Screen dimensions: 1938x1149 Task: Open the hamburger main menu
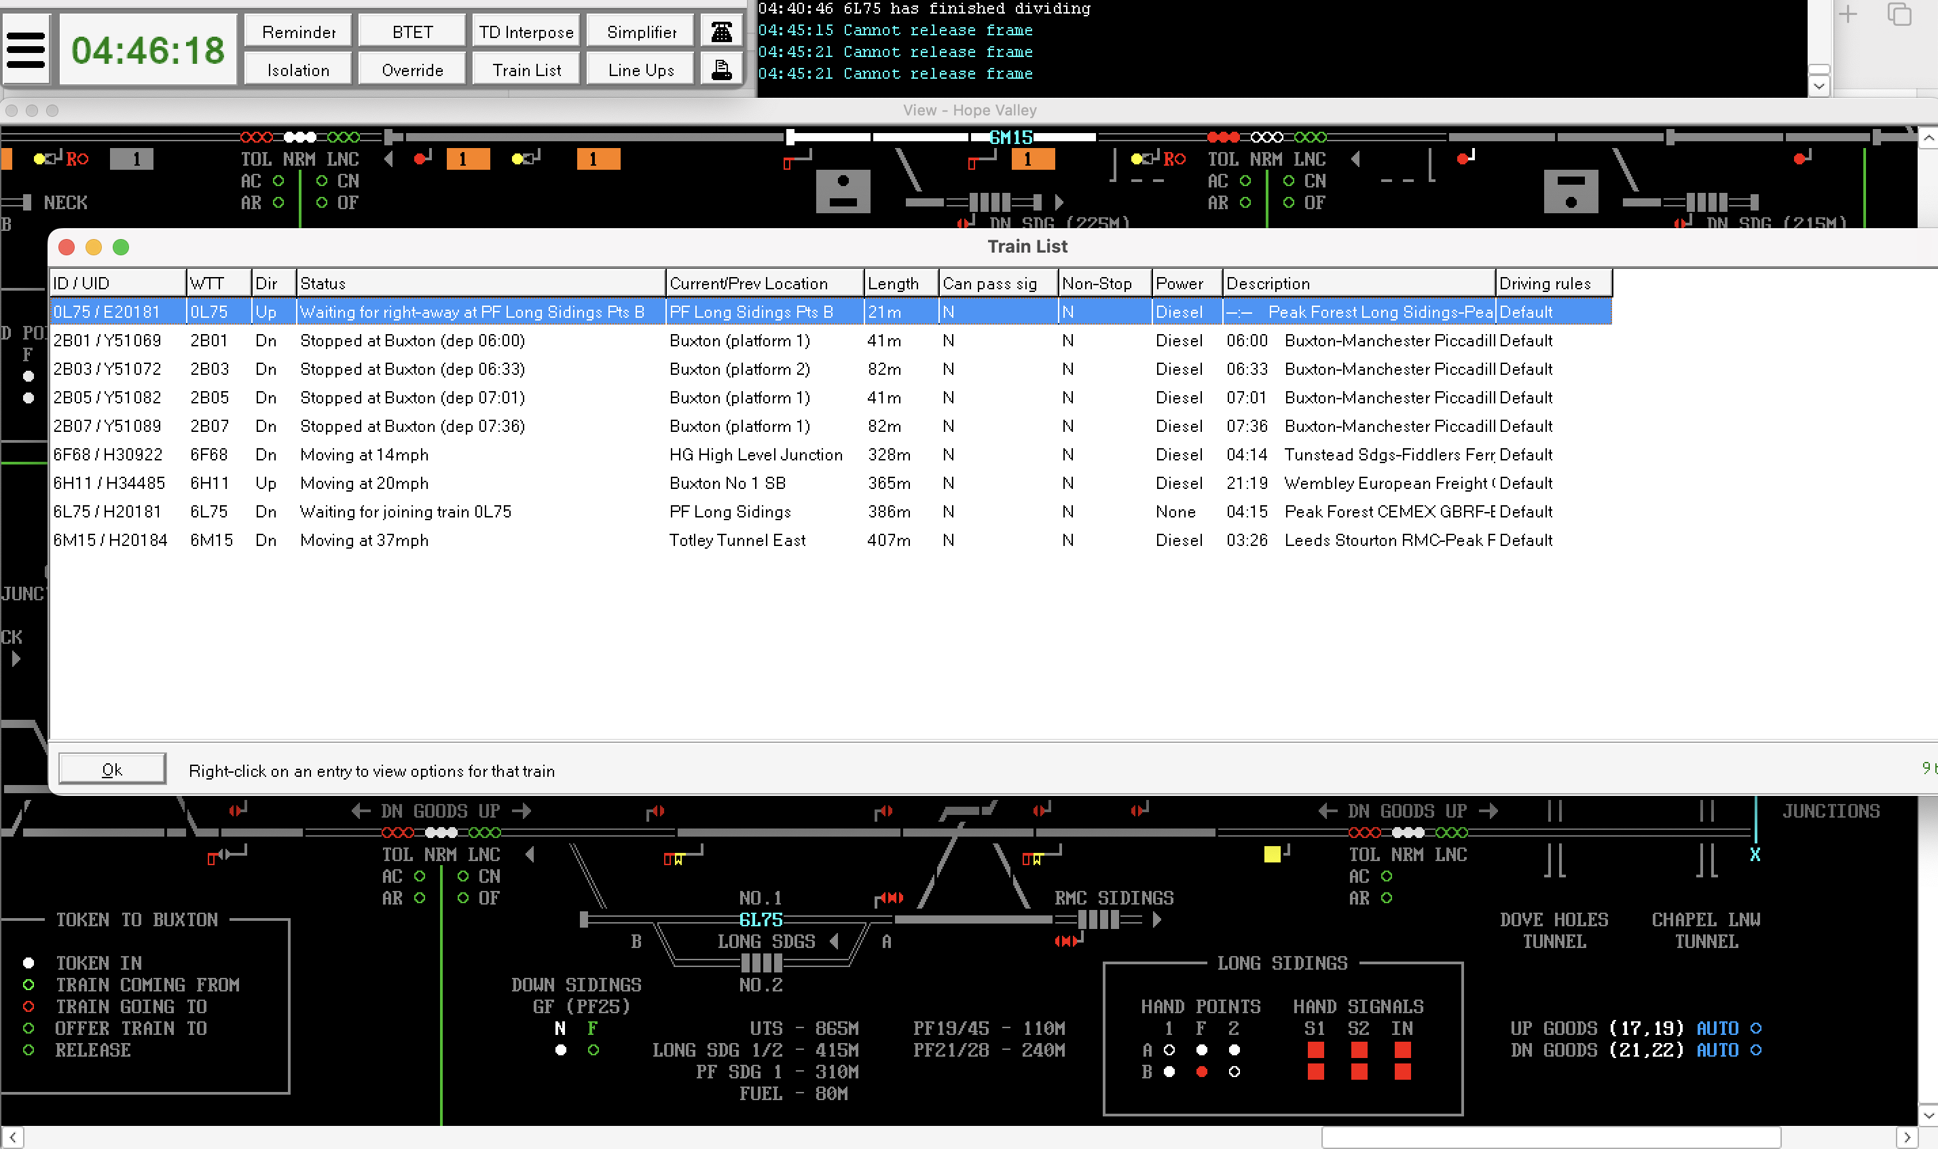coord(26,50)
